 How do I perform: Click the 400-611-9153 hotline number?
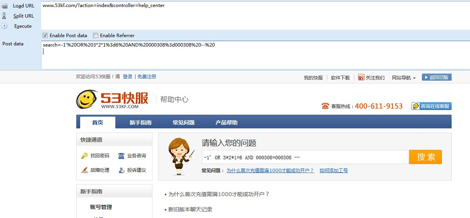(379, 106)
